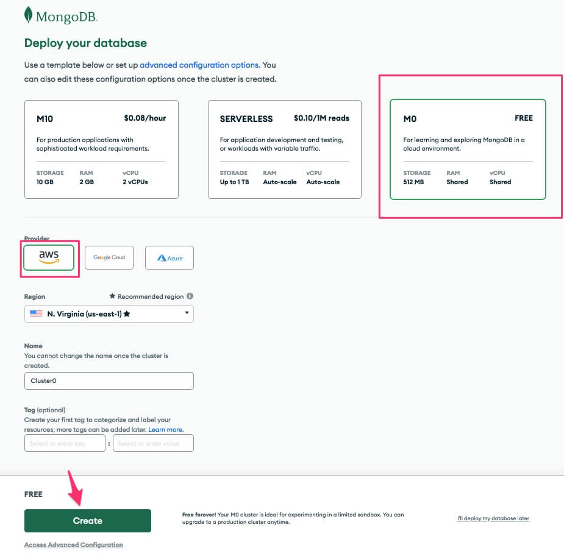Follow the Learn more link for tags
The width and height of the screenshot is (564, 558).
(166, 430)
